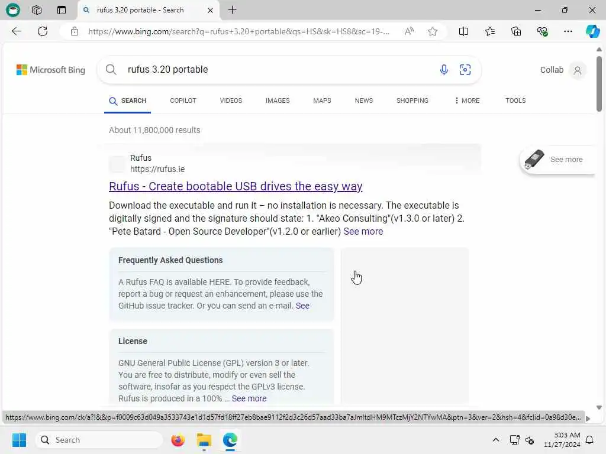Switch to the IMAGES tab
This screenshot has width=606, height=454.
click(278, 100)
